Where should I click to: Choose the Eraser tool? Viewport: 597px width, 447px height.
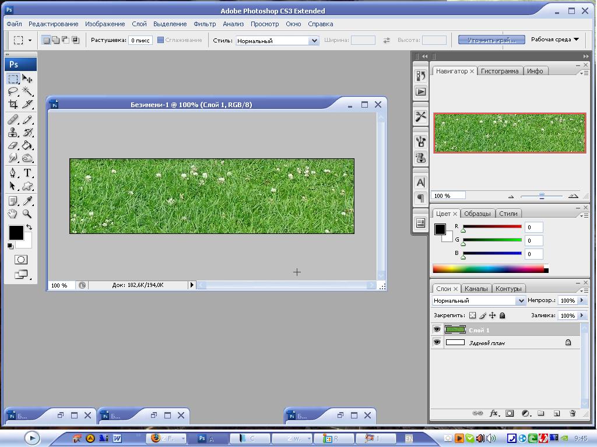[13, 146]
